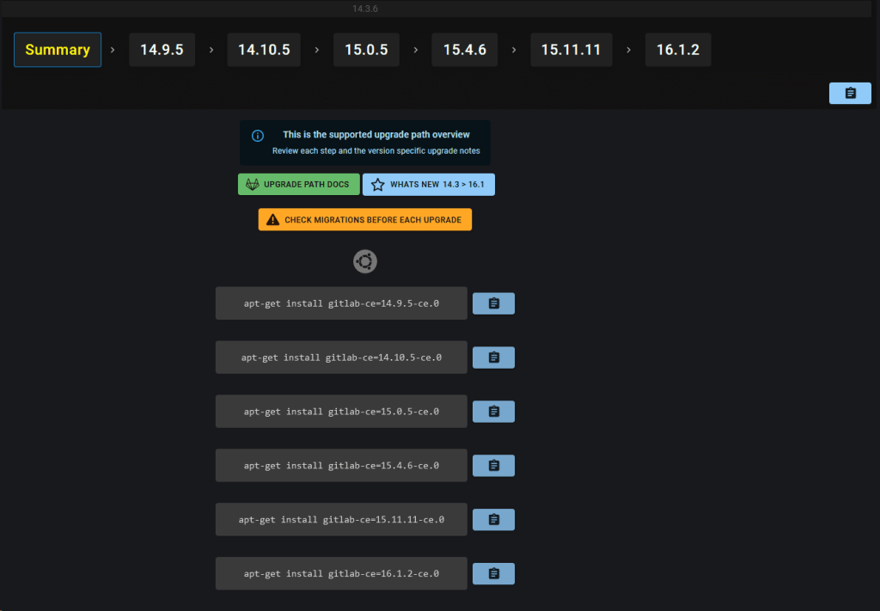
Task: Click the GitLab fox icon on the docs button
Action: click(x=251, y=184)
